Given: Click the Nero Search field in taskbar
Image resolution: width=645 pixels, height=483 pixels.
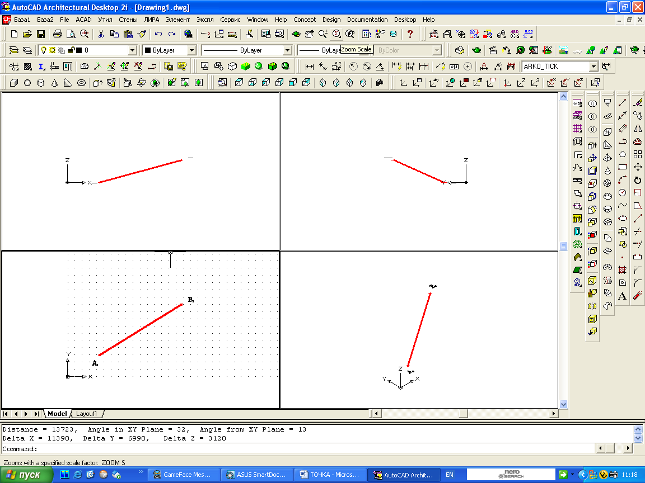Looking at the screenshot, I should click(x=511, y=475).
